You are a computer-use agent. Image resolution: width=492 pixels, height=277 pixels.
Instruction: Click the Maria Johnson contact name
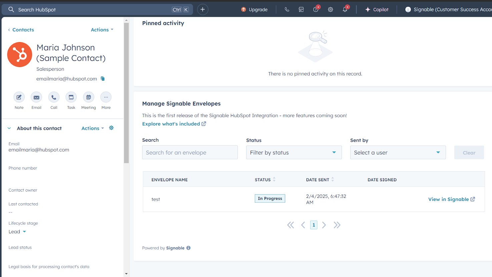pos(71,53)
